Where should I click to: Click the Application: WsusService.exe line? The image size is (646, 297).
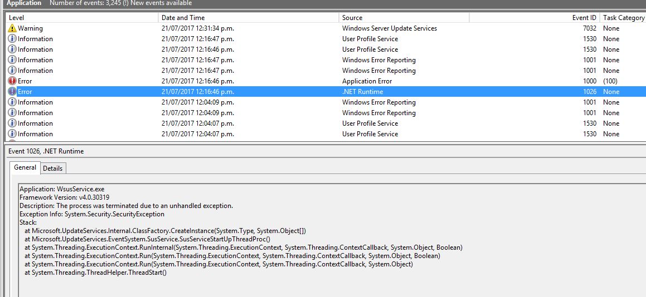coord(62,189)
